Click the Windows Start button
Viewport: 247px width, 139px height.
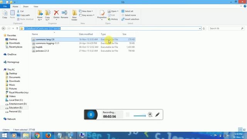(4, 136)
